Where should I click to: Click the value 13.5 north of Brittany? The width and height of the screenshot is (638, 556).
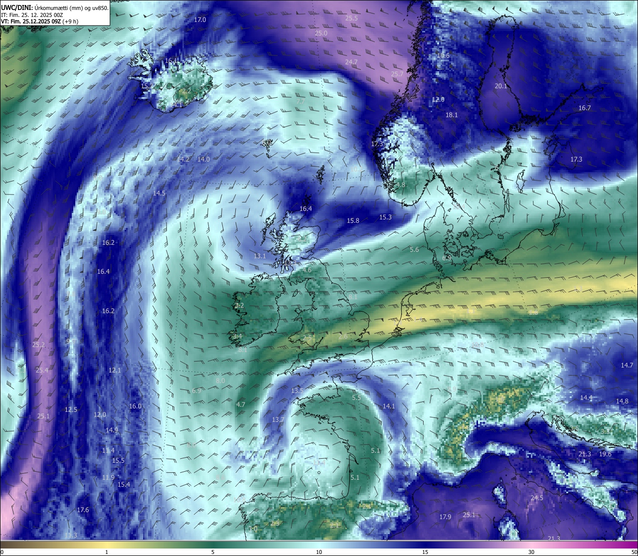tap(297, 390)
